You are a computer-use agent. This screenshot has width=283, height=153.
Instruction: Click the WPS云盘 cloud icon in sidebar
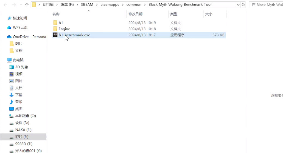(9, 27)
